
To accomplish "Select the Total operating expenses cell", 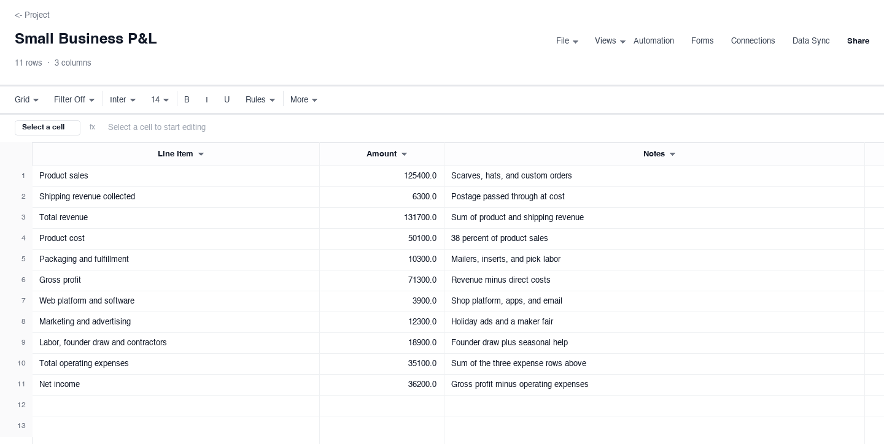I will click(x=176, y=364).
